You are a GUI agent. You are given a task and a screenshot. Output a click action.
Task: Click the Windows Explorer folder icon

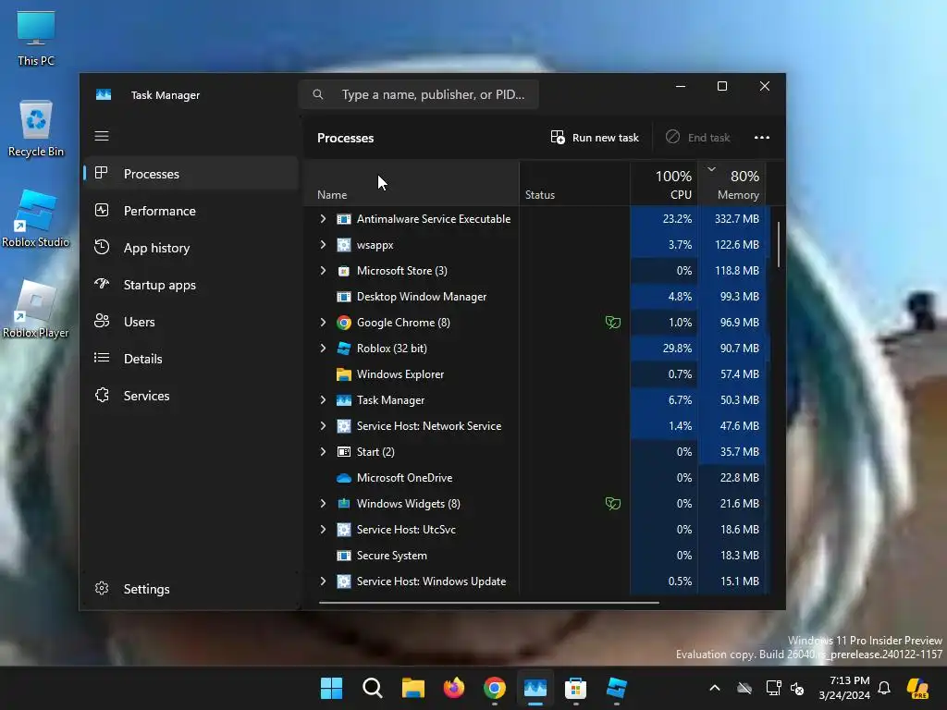pos(344,374)
